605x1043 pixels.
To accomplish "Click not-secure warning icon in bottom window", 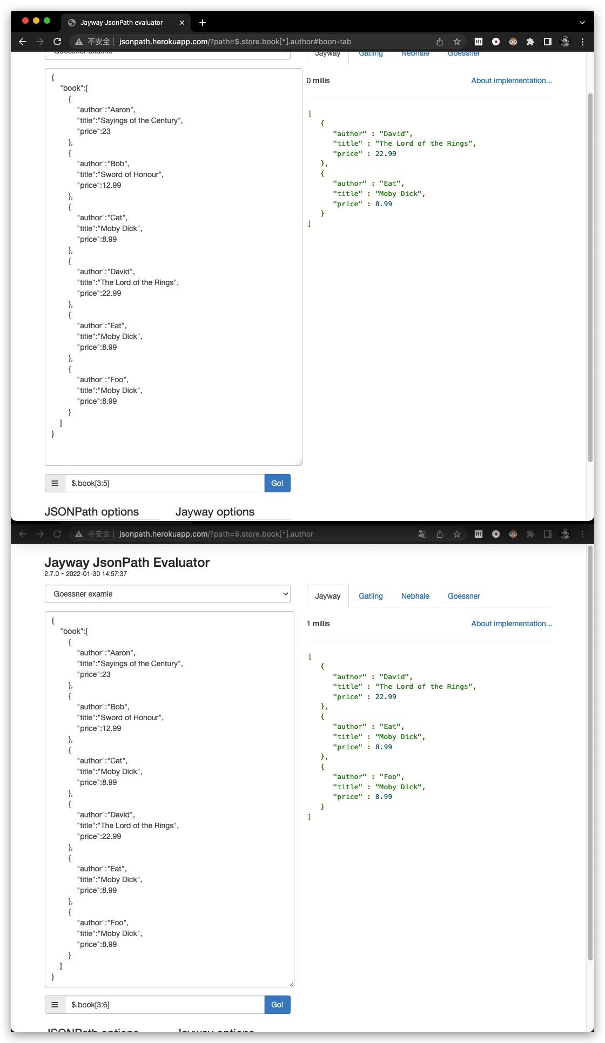I will click(79, 534).
